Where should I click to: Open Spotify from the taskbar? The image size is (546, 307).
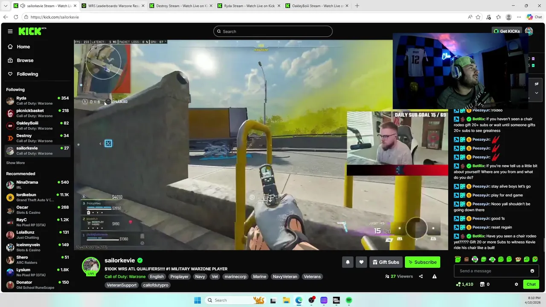(349, 300)
